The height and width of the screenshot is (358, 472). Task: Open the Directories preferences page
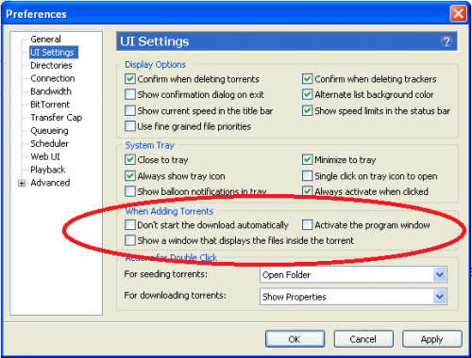[x=51, y=65]
